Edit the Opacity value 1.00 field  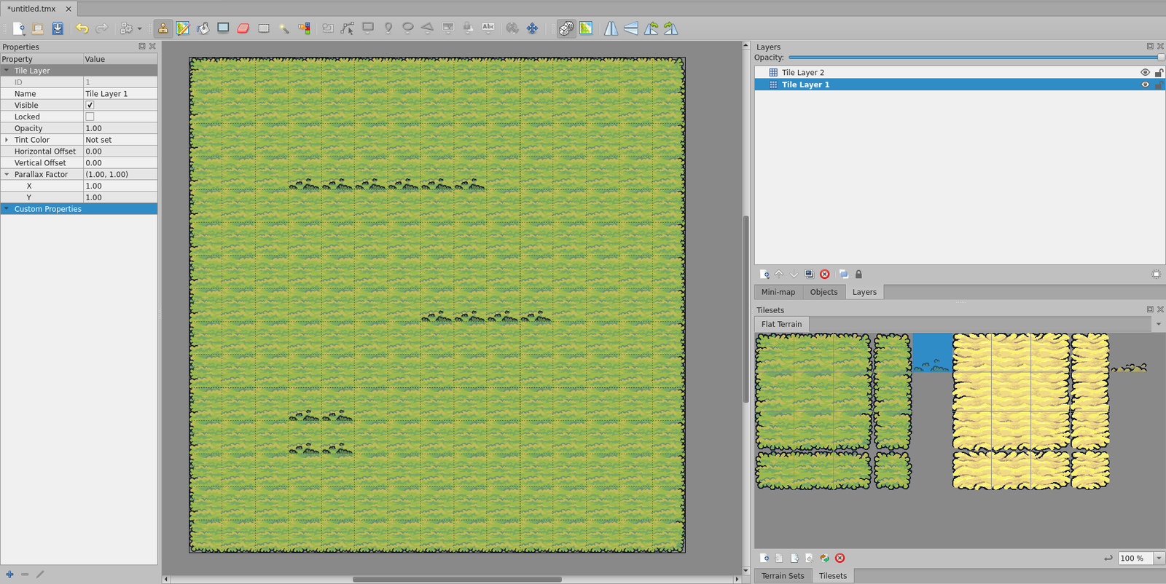click(x=120, y=128)
